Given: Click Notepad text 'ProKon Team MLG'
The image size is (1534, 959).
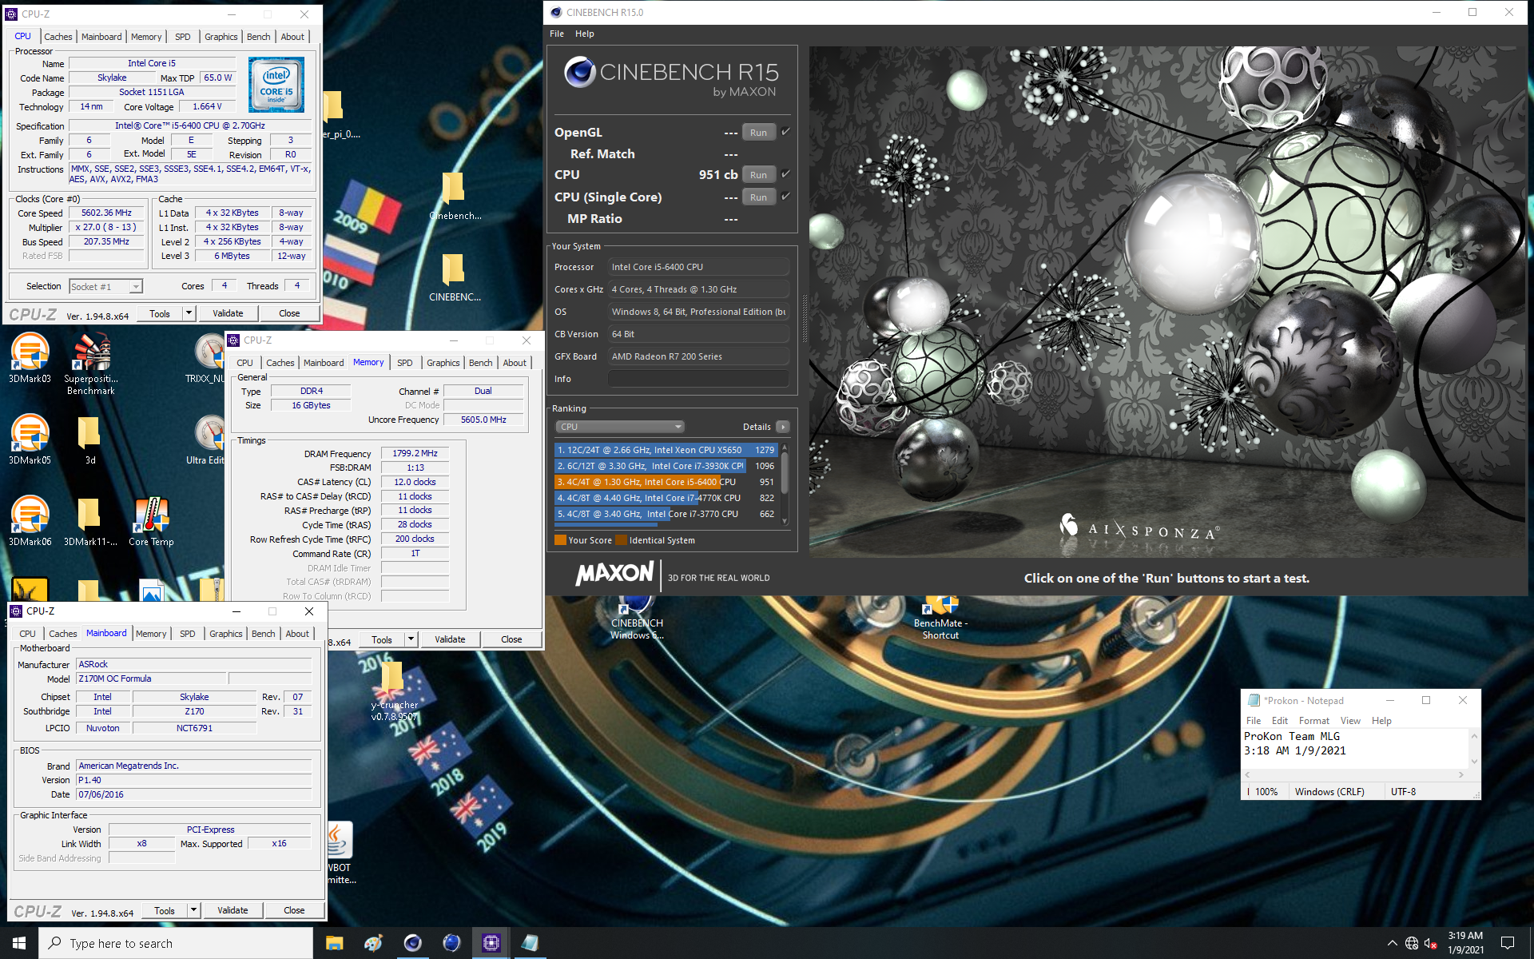Looking at the screenshot, I should pos(1292,737).
